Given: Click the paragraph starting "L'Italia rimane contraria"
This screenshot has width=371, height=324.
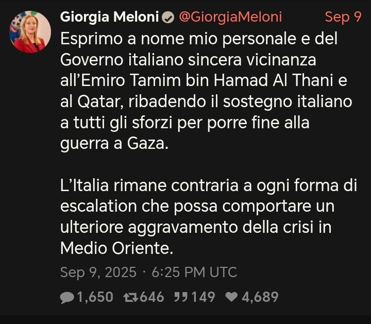Looking at the screenshot, I should point(206,217).
